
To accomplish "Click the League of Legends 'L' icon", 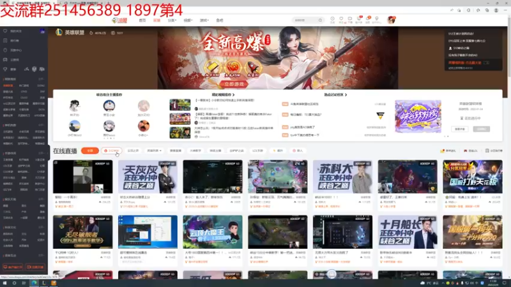I will click(x=59, y=33).
